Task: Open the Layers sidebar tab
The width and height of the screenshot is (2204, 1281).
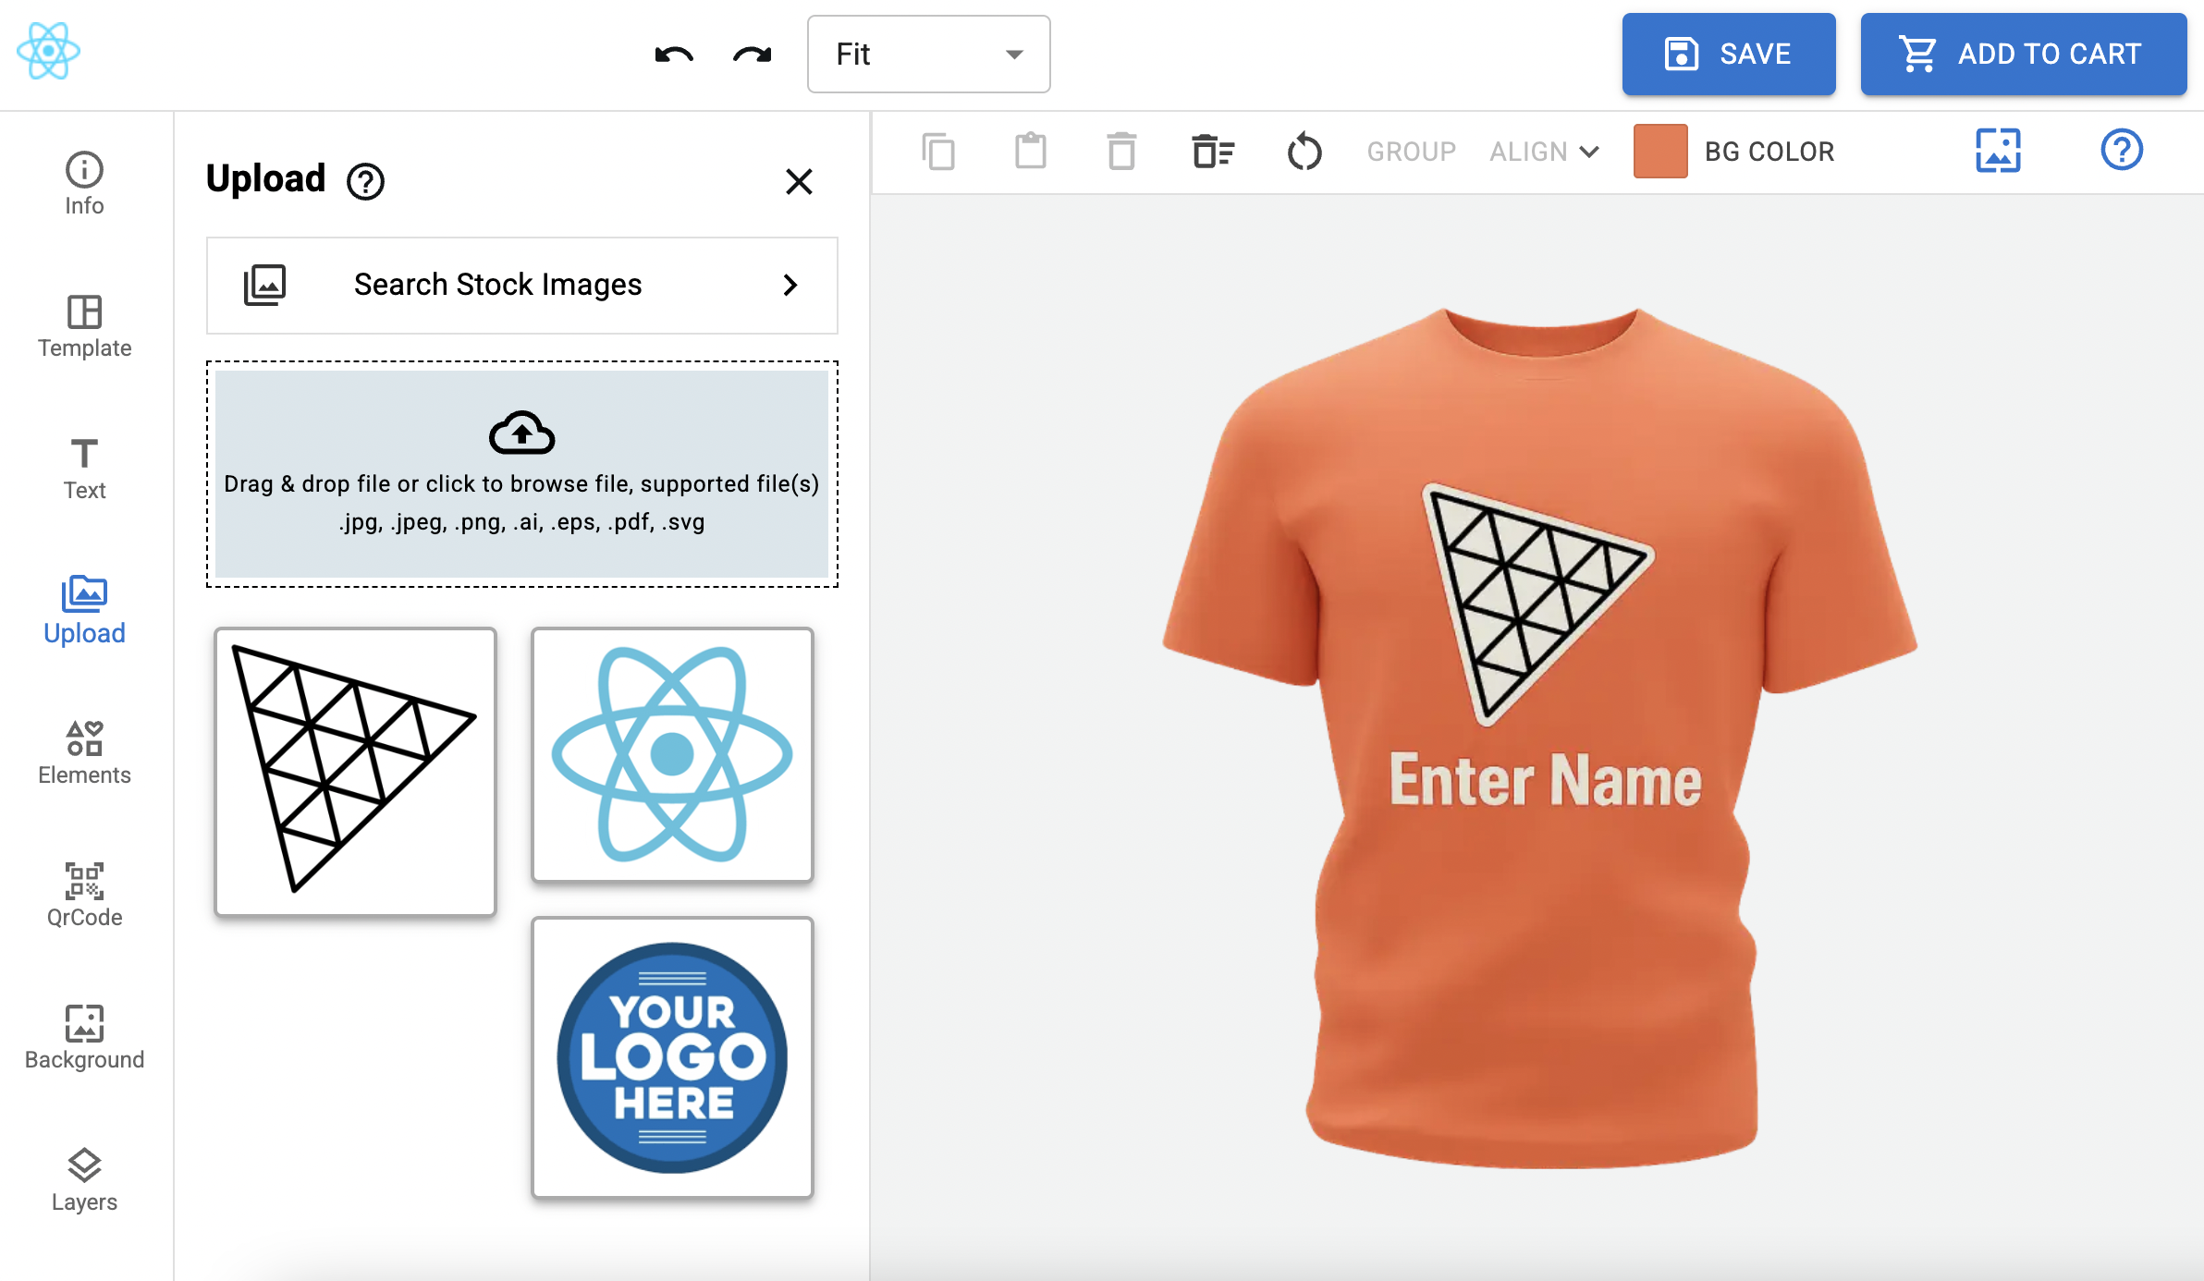Action: 84,1179
